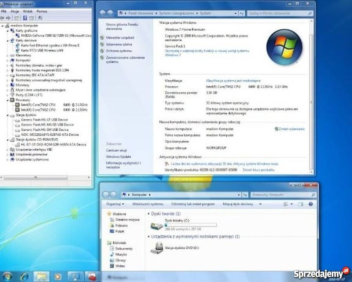Viewport: 352px width, 282px height.
Task: Click Odinstaluj lub zmień program button
Action: (193, 204)
